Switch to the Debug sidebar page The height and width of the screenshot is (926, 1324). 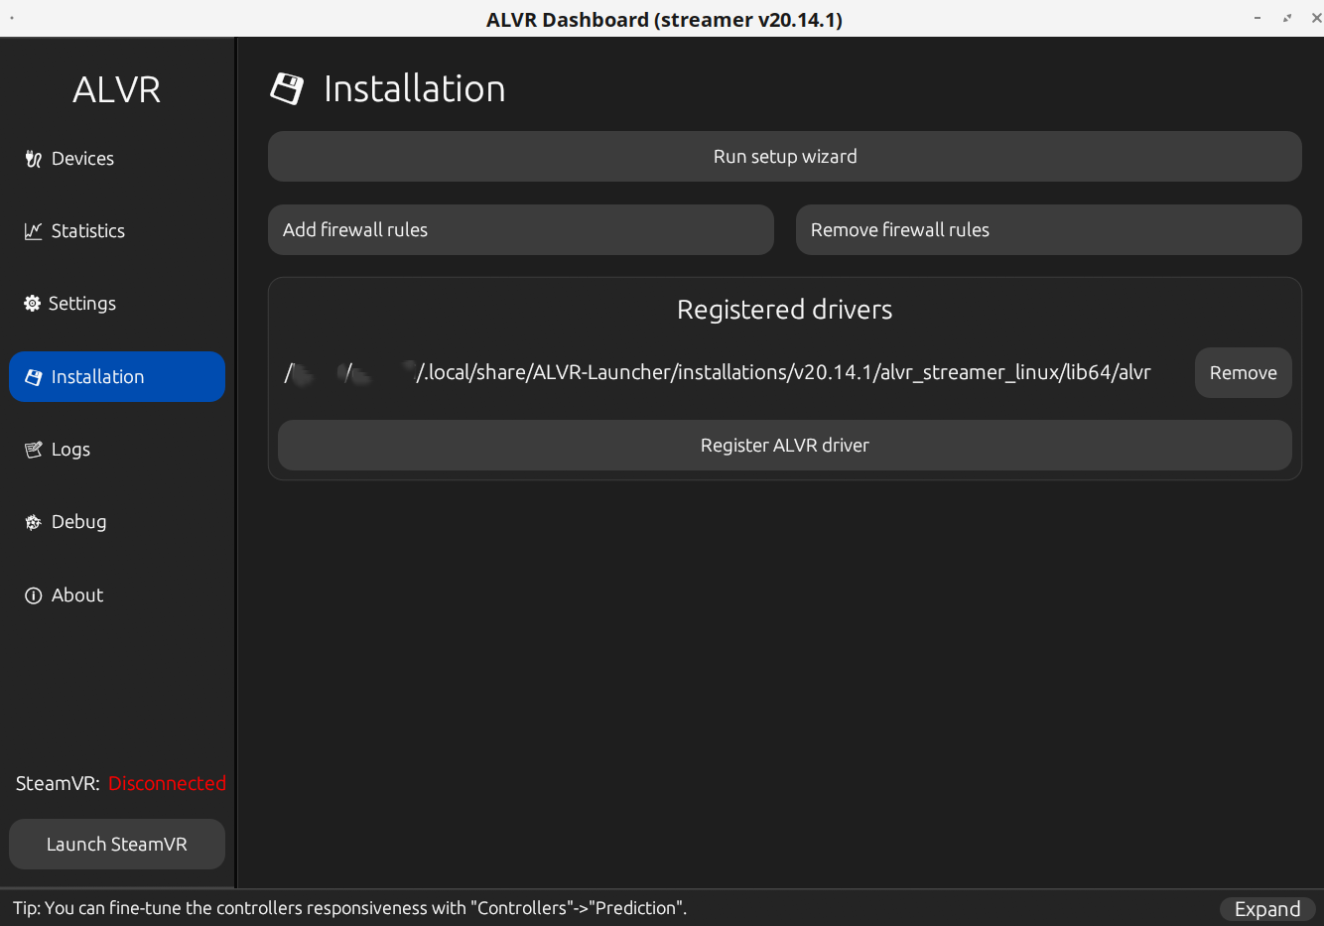click(117, 522)
